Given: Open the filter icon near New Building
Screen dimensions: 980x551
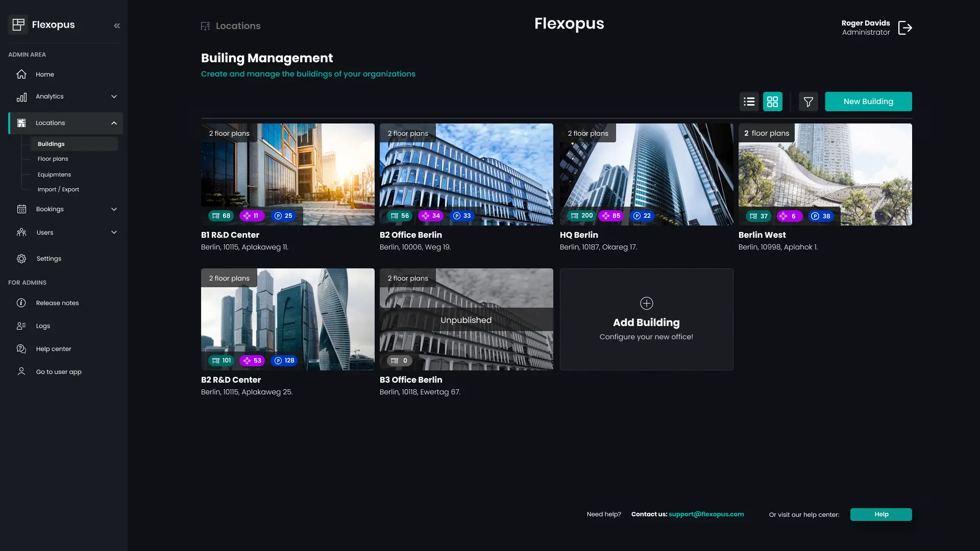Looking at the screenshot, I should click(807, 101).
